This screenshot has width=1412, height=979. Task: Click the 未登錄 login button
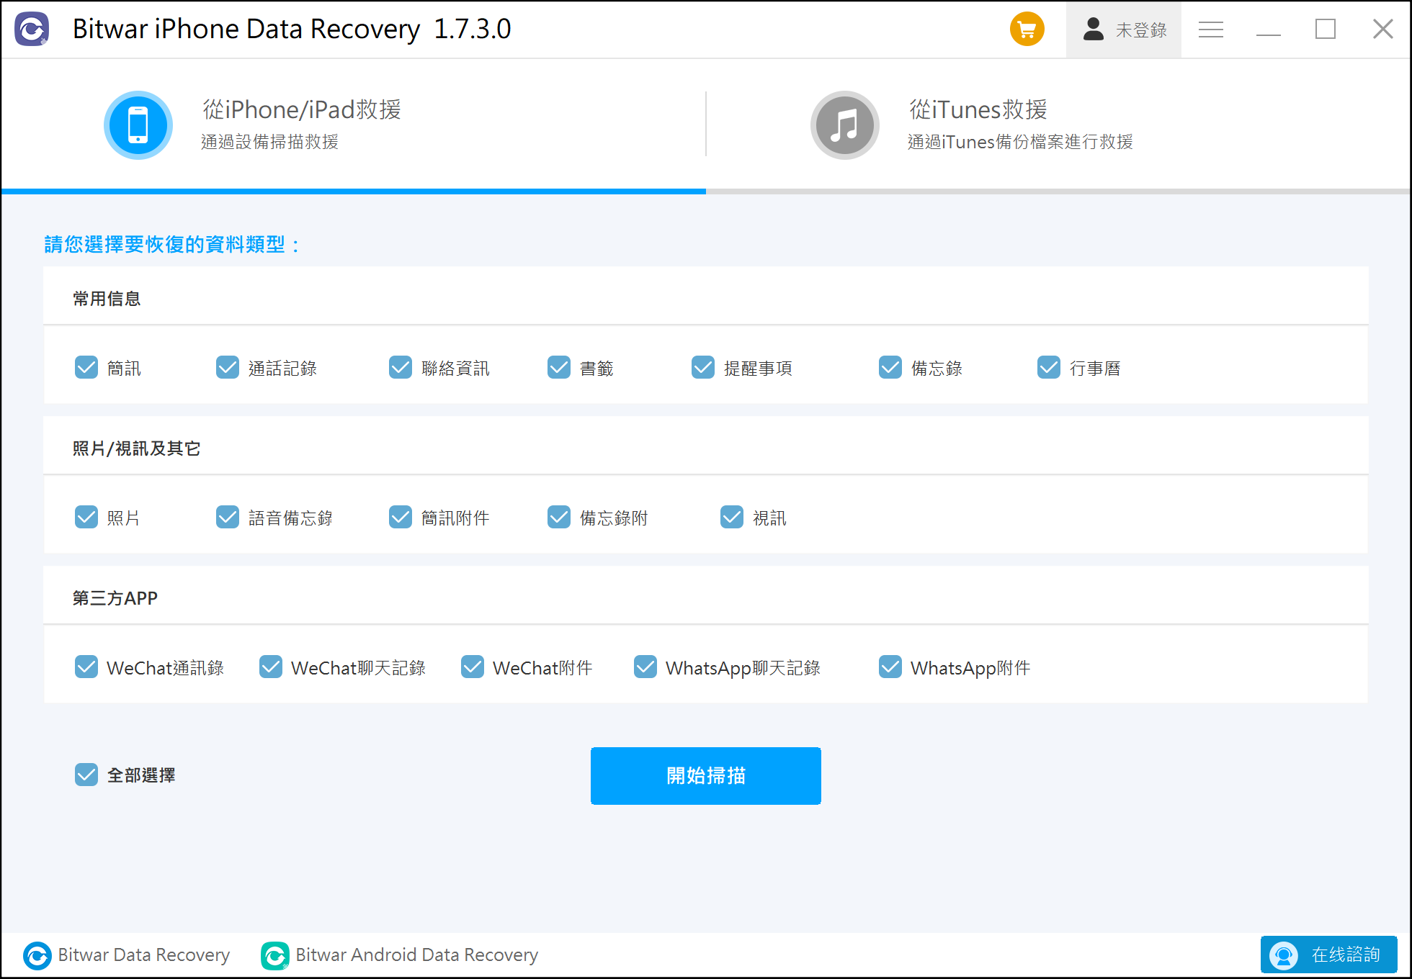[x=1124, y=30]
